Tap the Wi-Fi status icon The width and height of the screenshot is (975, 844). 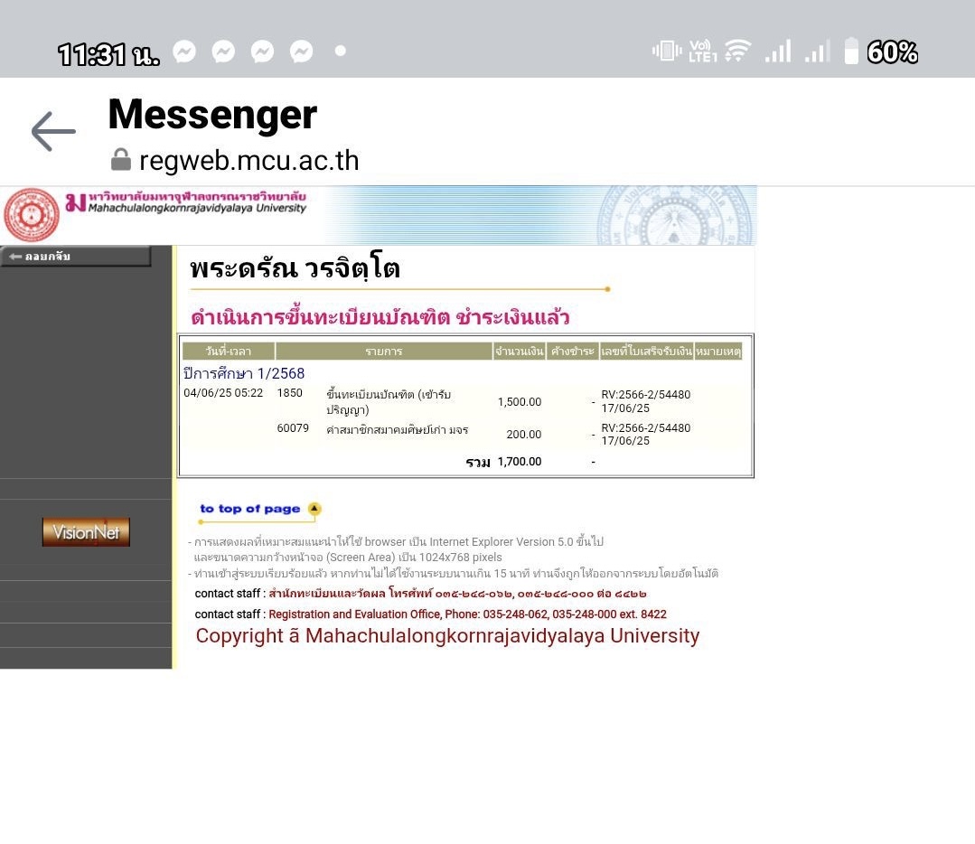click(x=737, y=52)
